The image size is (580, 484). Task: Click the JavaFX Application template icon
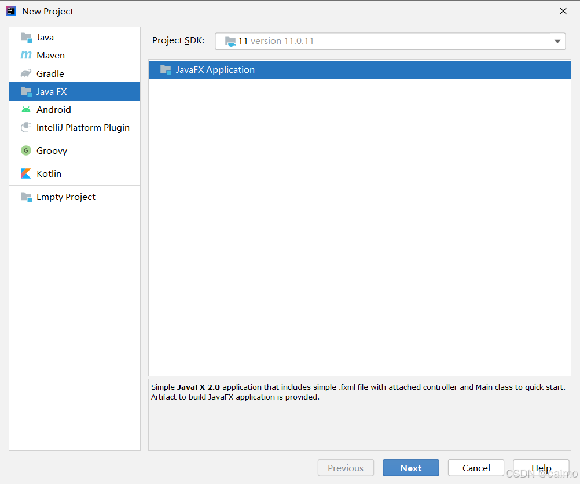click(x=166, y=70)
